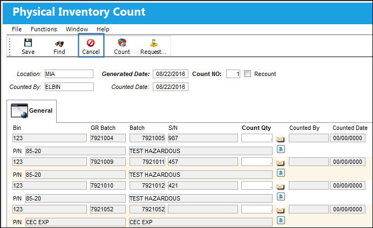Click the P/N field showing CEC EXP

76,222
